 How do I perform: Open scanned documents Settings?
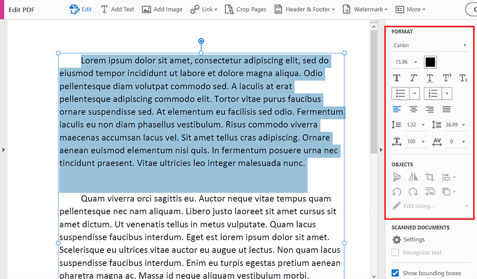pos(408,240)
